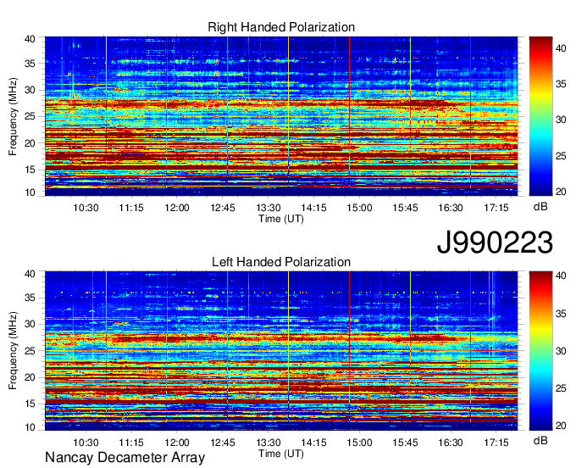Click Time (UT) label under left-handed plot
This screenshot has height=468, width=576.
point(281,454)
